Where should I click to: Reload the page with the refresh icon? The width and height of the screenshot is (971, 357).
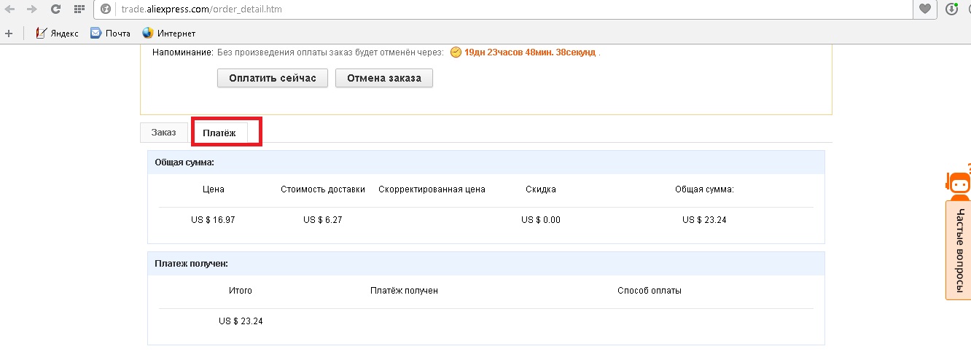click(55, 9)
